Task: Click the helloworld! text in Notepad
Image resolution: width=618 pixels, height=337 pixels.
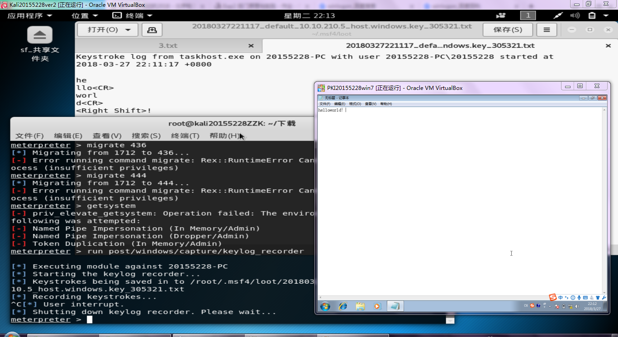Action: click(x=331, y=110)
